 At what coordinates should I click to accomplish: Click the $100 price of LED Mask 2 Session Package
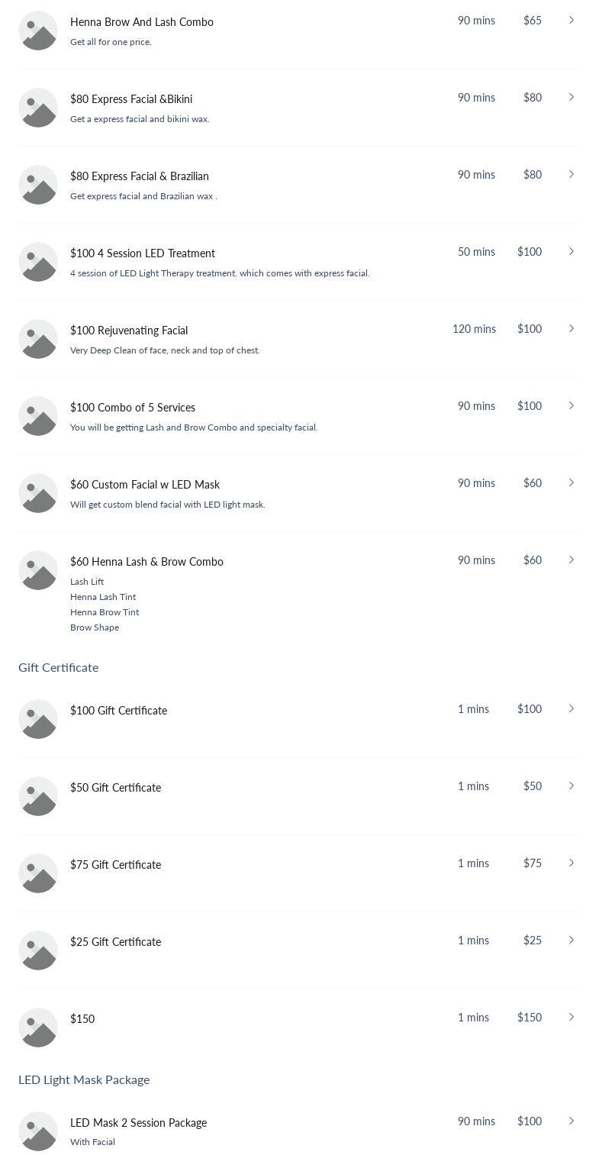pos(530,1121)
